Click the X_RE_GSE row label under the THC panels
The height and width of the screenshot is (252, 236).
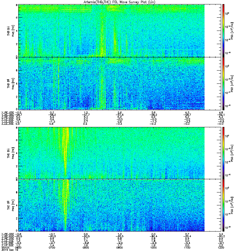pos(8,234)
